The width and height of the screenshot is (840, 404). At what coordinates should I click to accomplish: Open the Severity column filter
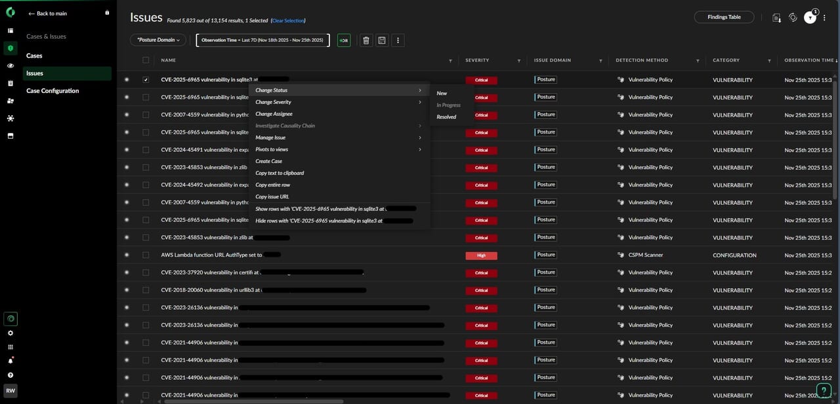point(518,61)
